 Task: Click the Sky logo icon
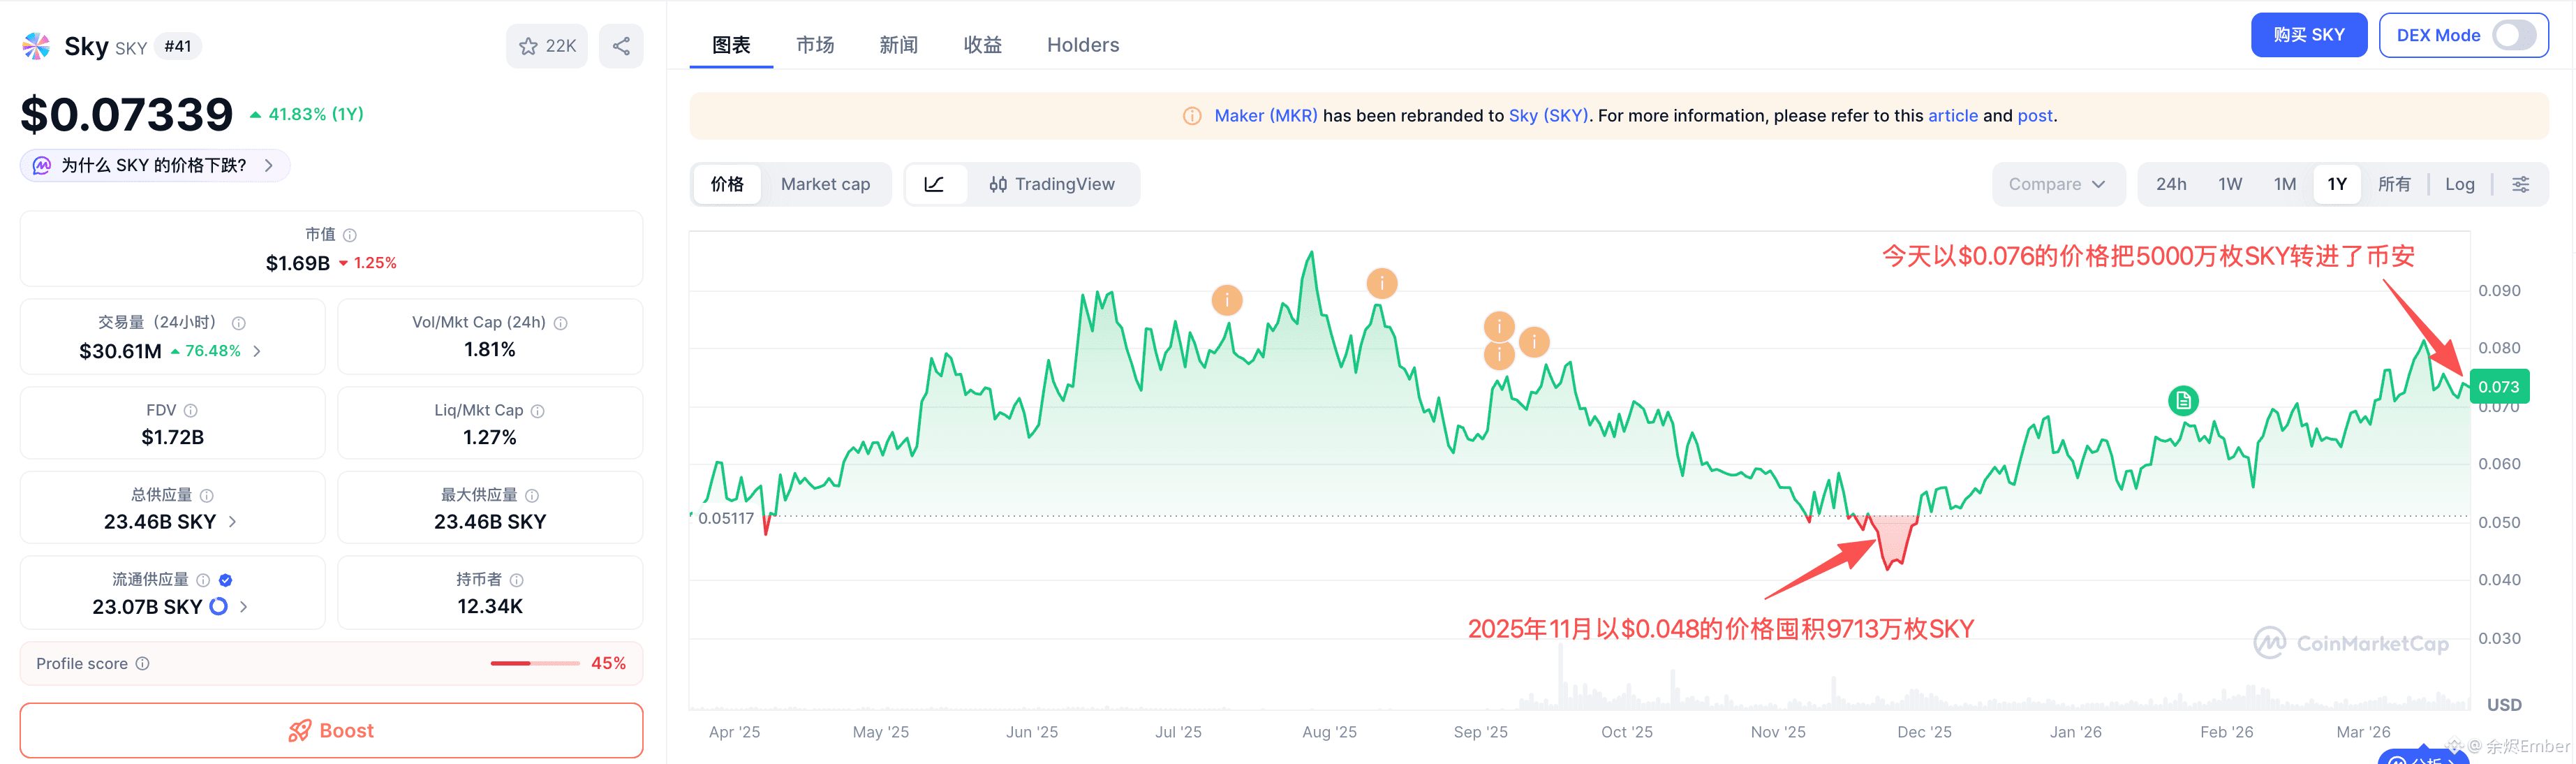(37, 46)
